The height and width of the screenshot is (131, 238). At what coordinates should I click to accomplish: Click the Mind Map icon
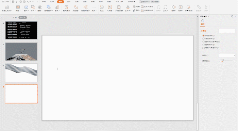(85, 7)
